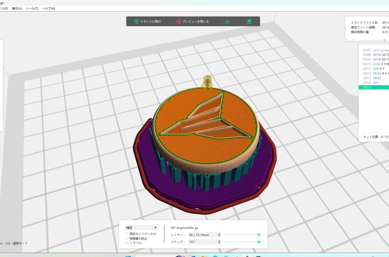Click the スライスの実行 button label
The image size is (389, 257).
(151, 21)
